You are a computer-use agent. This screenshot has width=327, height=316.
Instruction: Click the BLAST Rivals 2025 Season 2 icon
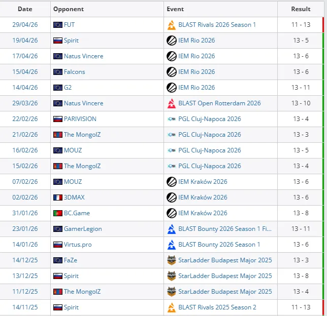(x=172, y=307)
